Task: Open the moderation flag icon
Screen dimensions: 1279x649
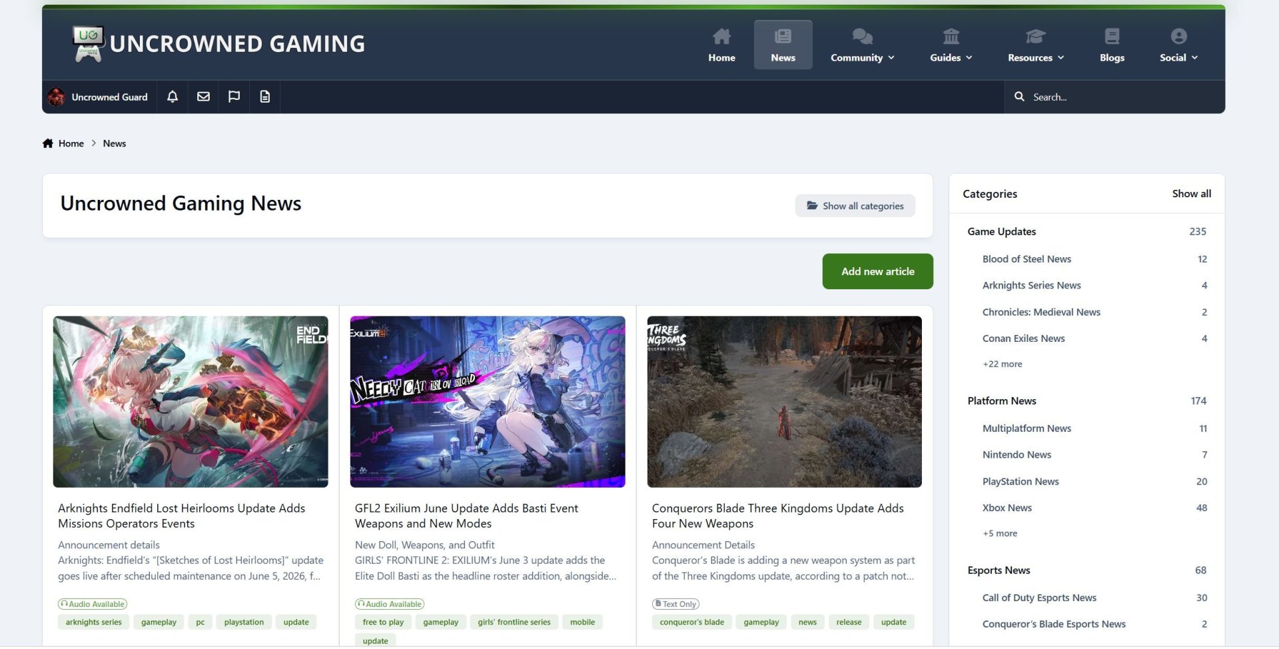Action: click(x=234, y=97)
